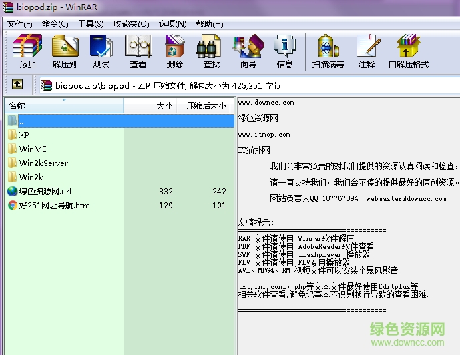Image resolution: width=460 pixels, height=355 pixels.
Task: Open the 选项(N) menu
Action: (172, 24)
